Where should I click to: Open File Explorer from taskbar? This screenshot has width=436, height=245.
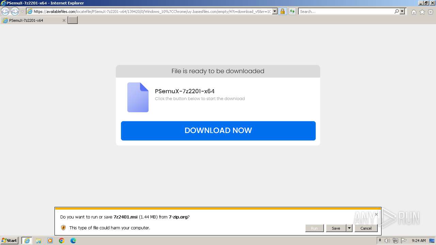pos(38,241)
